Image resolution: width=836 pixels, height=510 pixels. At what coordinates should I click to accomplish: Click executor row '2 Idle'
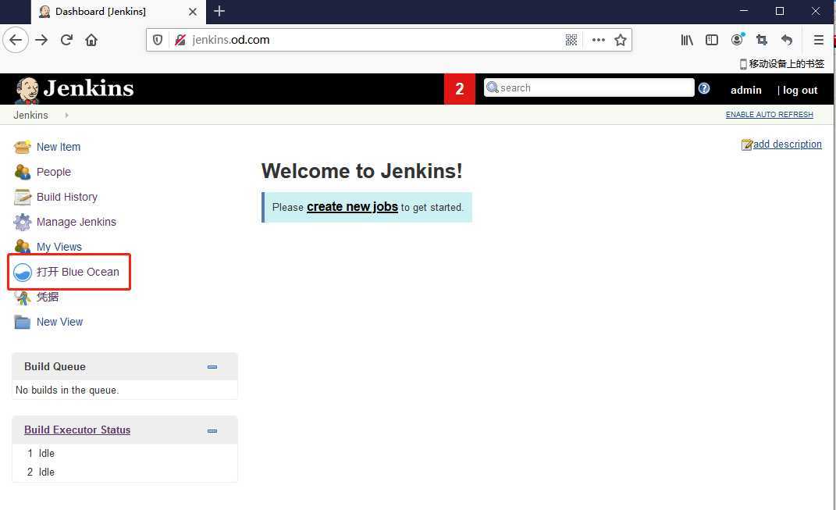[x=41, y=473]
